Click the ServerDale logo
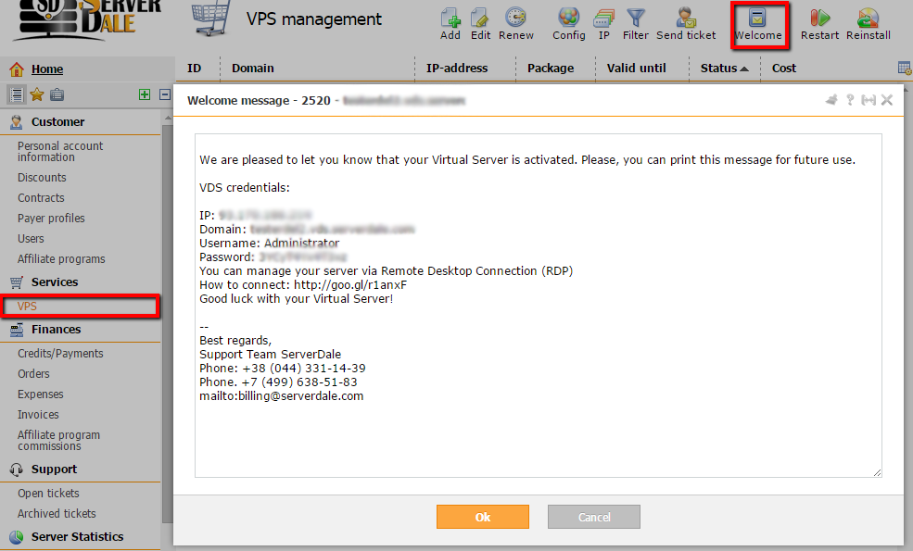Image resolution: width=913 pixels, height=551 pixels. point(87,19)
